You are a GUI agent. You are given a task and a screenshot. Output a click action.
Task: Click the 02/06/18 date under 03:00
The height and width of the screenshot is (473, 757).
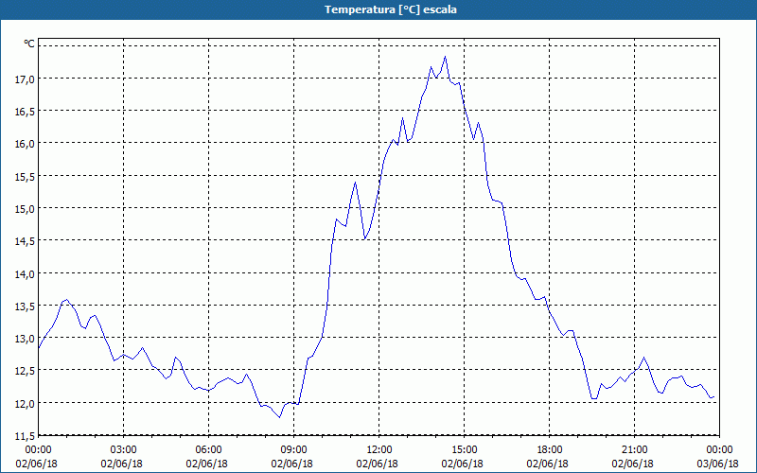coord(122,464)
